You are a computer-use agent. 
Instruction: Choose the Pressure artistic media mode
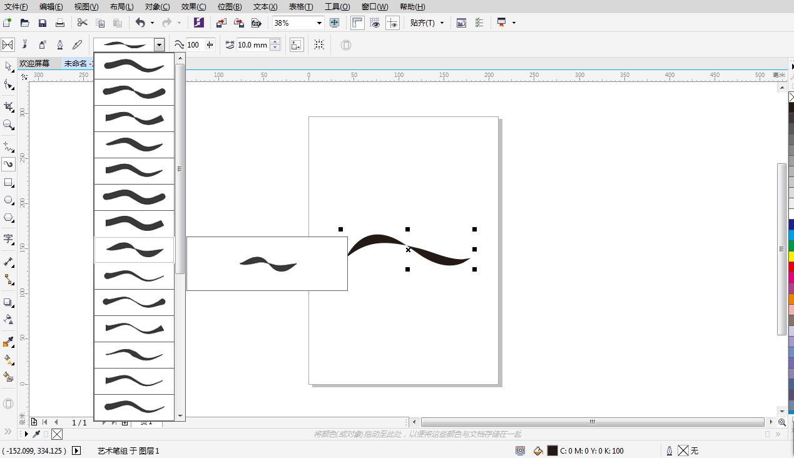click(78, 44)
